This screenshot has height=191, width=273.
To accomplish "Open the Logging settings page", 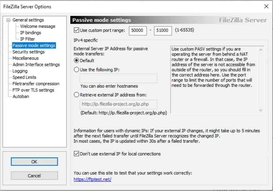I will pyautogui.click(x=20, y=71).
